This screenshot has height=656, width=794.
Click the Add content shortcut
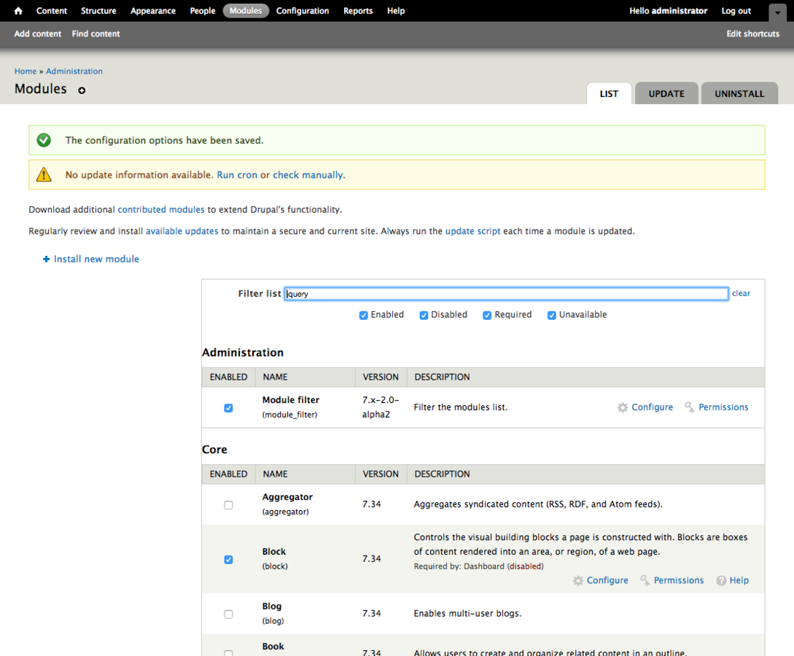click(37, 34)
